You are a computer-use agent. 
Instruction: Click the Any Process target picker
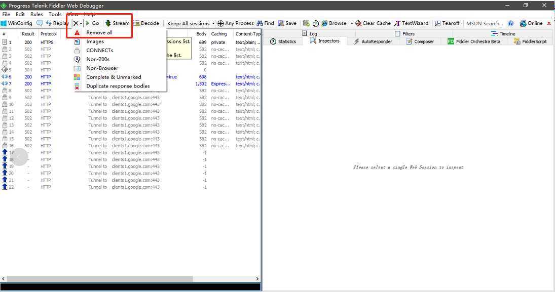click(x=235, y=23)
